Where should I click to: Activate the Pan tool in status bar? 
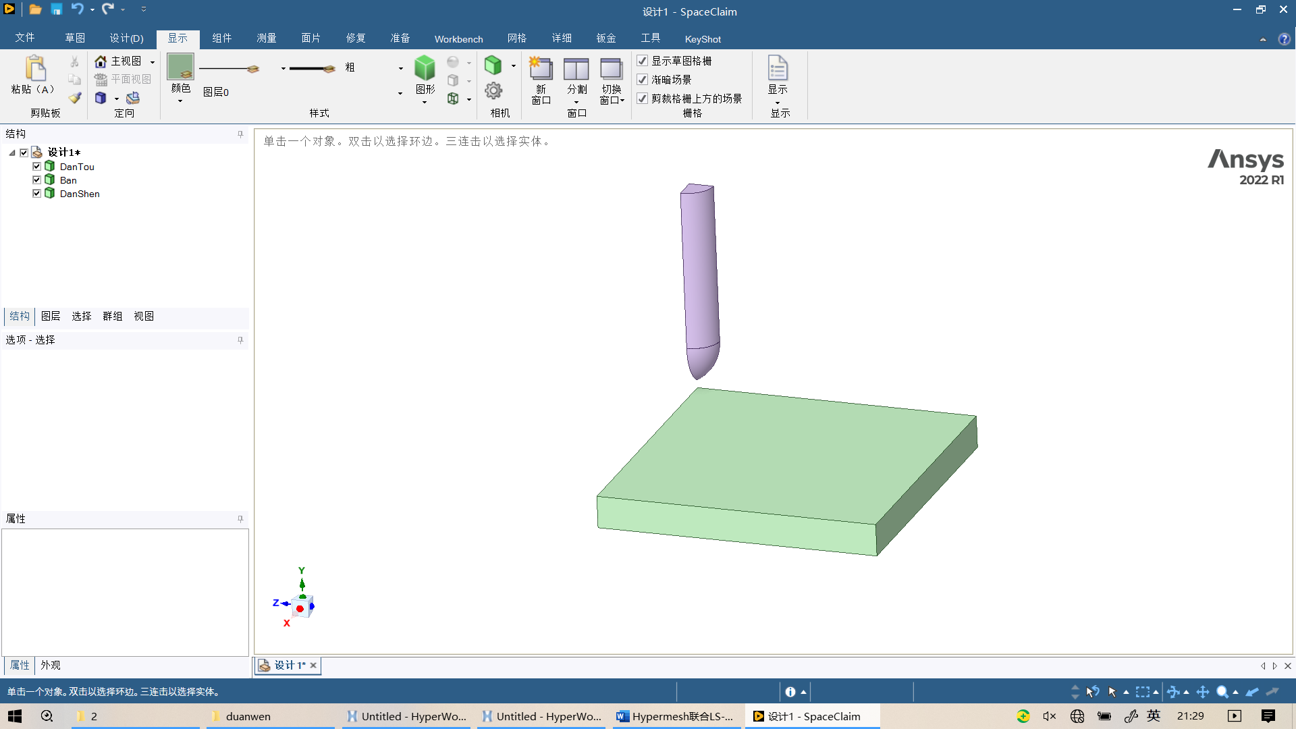pos(1203,692)
